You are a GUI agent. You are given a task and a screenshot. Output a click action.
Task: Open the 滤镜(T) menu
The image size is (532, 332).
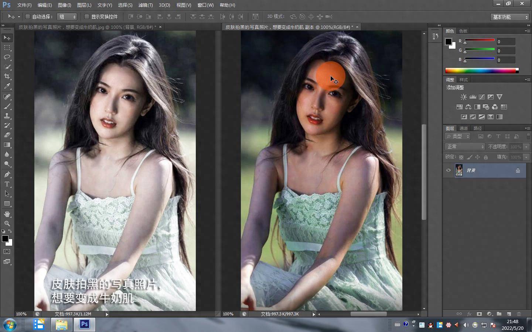pyautogui.click(x=145, y=5)
